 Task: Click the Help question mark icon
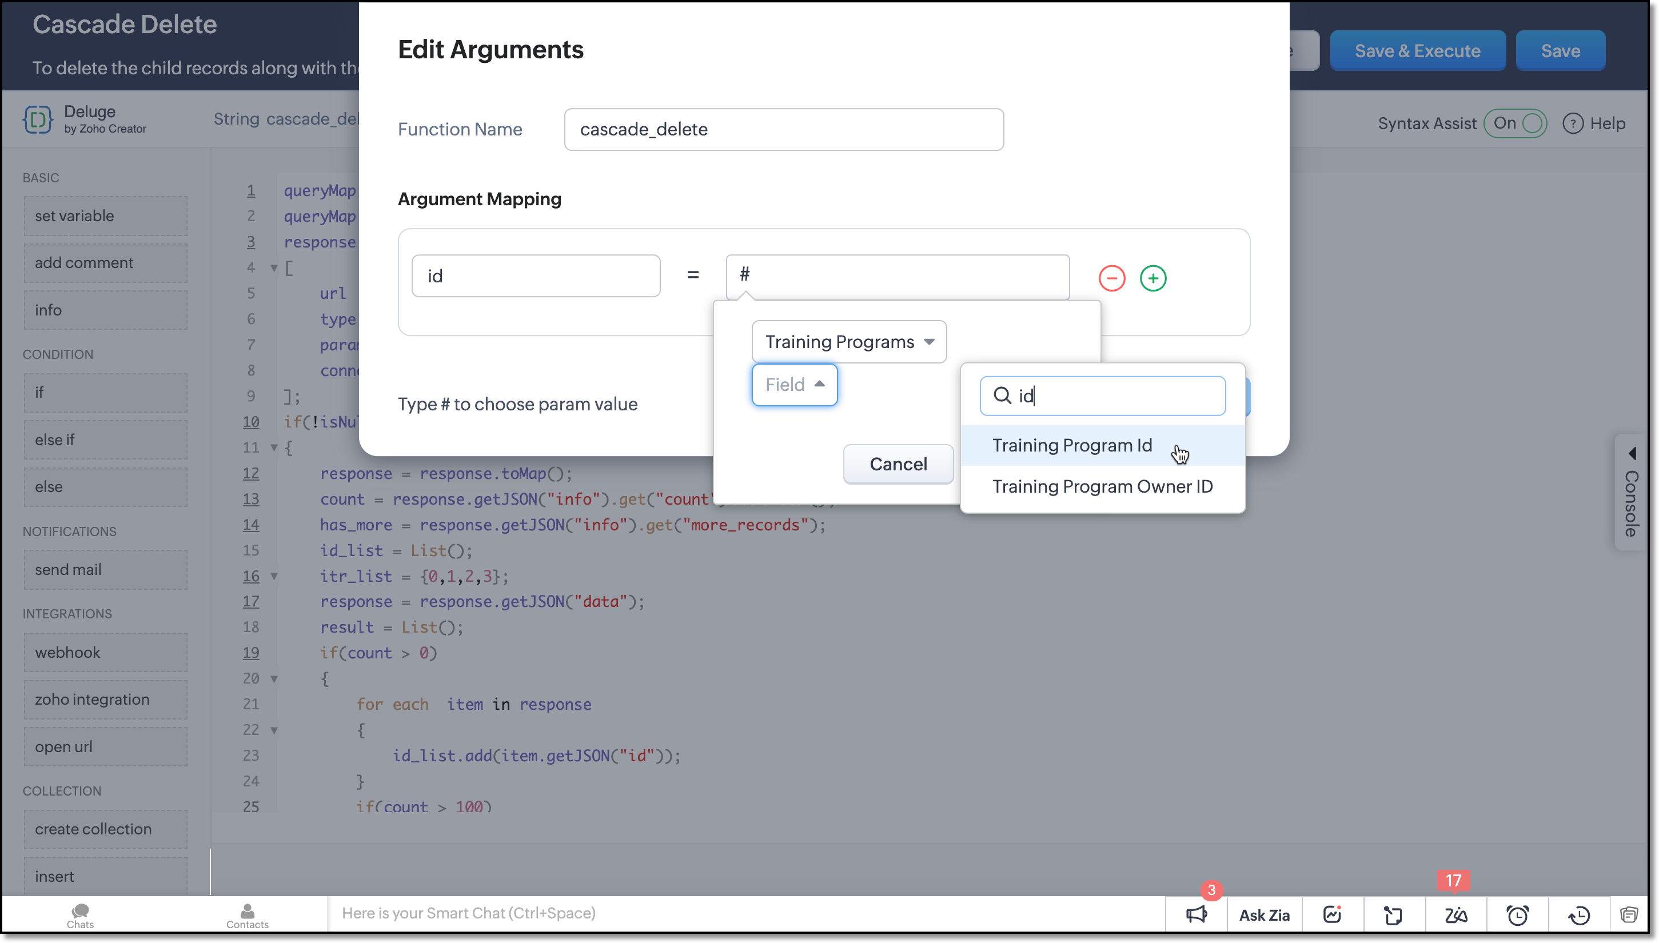1573,123
